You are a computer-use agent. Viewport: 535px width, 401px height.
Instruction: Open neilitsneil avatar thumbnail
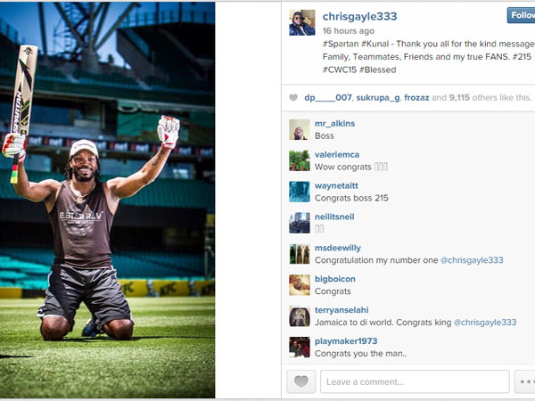[x=300, y=223]
